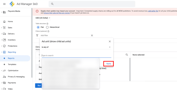
Task: Click the Optimization trend icon
Action: pyautogui.click(x=4, y=71)
